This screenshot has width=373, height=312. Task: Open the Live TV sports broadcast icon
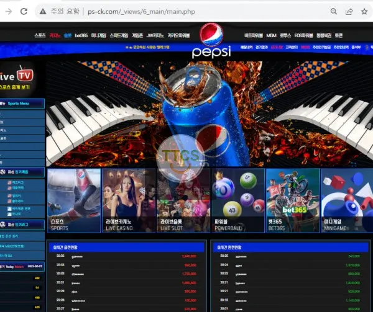(x=17, y=78)
